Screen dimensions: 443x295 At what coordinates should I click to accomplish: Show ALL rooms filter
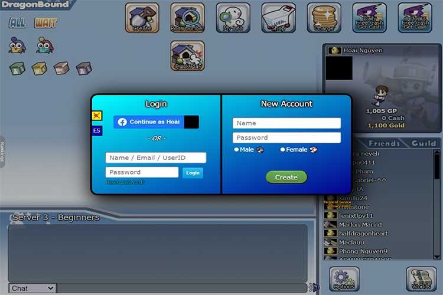click(17, 23)
